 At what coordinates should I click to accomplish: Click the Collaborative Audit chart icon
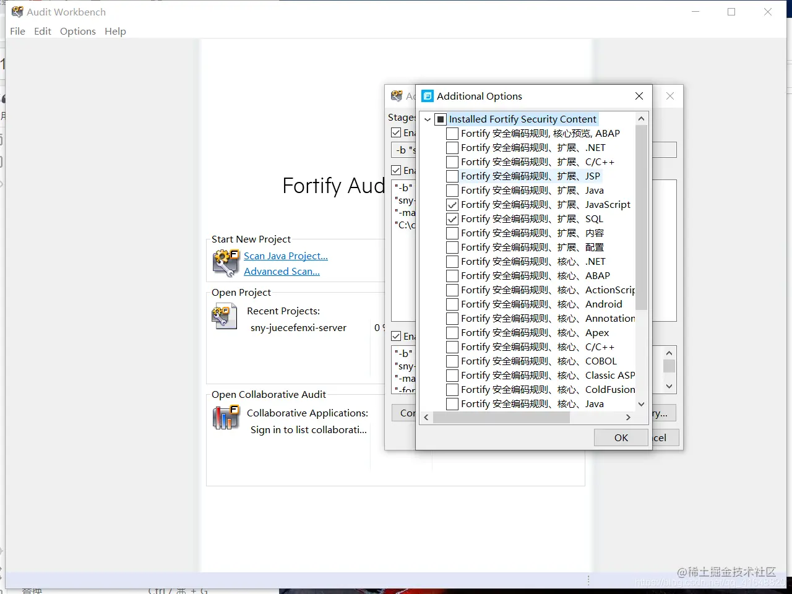coord(226,418)
